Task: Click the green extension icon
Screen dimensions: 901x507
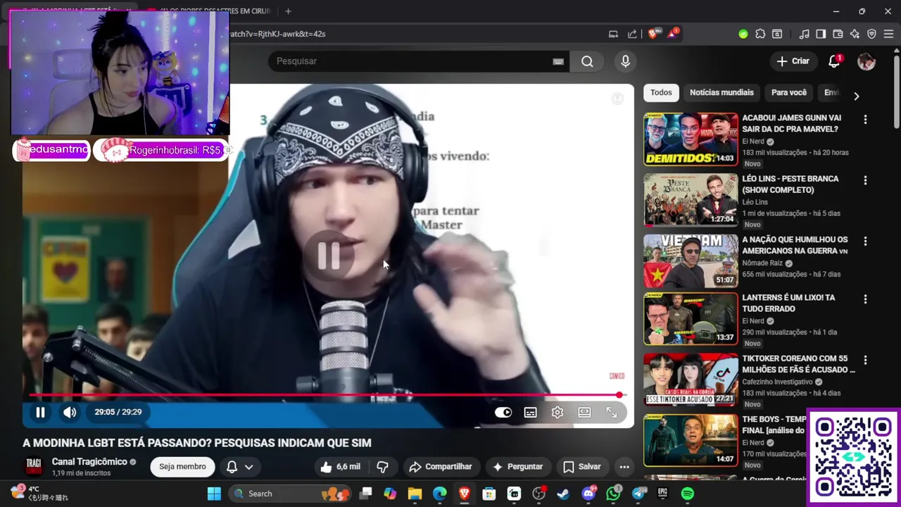Action: click(x=743, y=34)
